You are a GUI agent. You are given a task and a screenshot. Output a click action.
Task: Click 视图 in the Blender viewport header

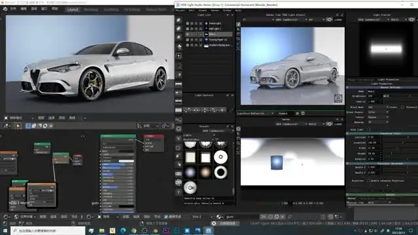[x=40, y=117]
